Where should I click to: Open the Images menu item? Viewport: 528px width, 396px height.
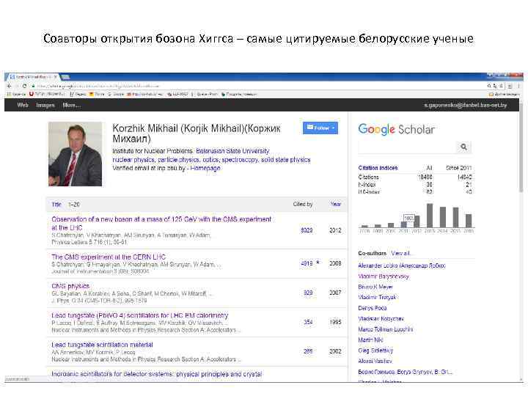45,106
